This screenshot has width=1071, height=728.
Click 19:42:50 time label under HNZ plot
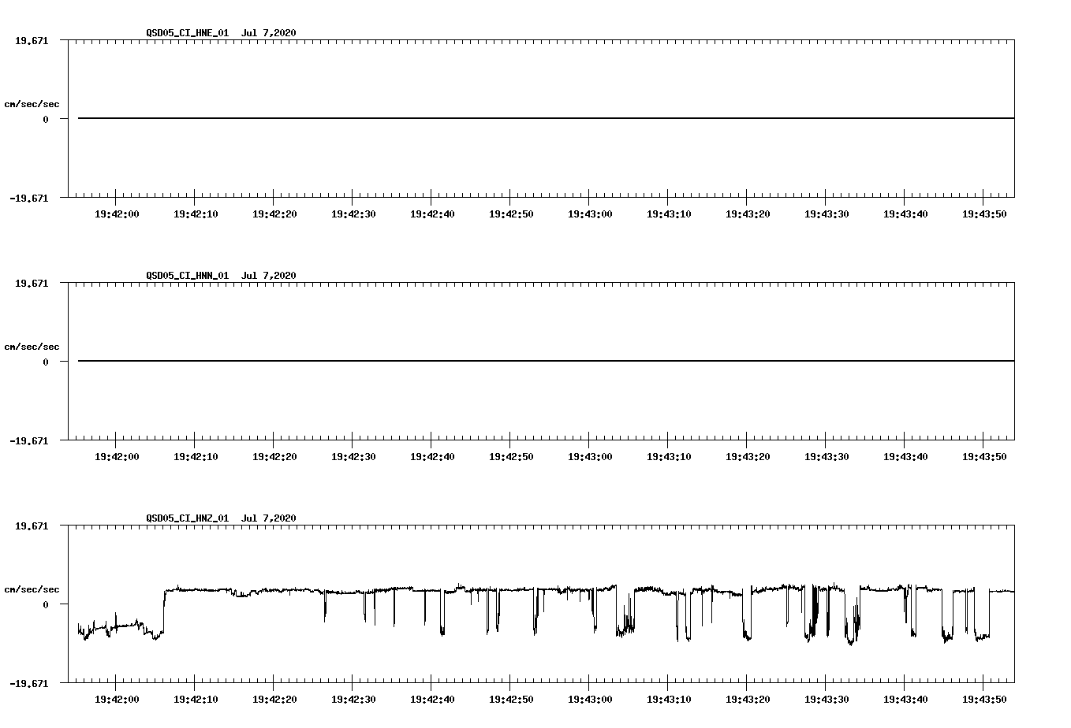(511, 699)
